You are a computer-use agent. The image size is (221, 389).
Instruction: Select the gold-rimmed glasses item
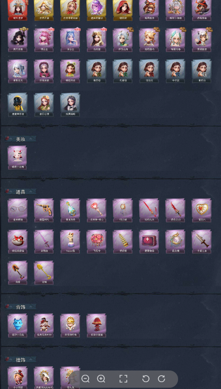[x=17, y=210]
